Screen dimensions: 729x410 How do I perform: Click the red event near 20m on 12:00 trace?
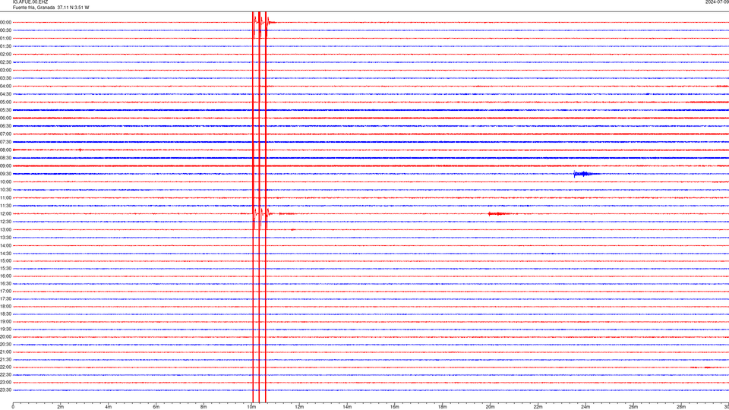[500, 214]
